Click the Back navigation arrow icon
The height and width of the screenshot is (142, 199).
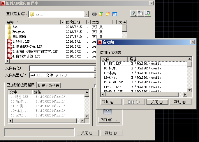click(94, 14)
